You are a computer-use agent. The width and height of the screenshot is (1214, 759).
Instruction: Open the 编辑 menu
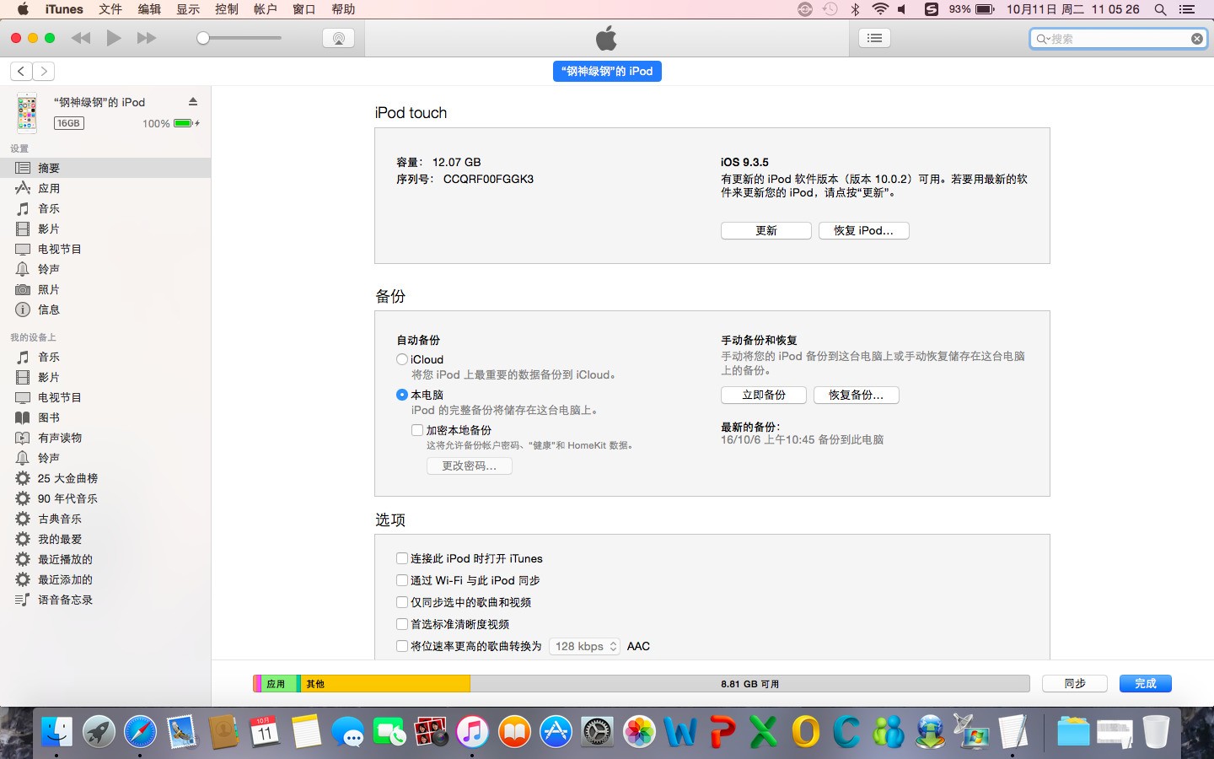[x=149, y=9]
